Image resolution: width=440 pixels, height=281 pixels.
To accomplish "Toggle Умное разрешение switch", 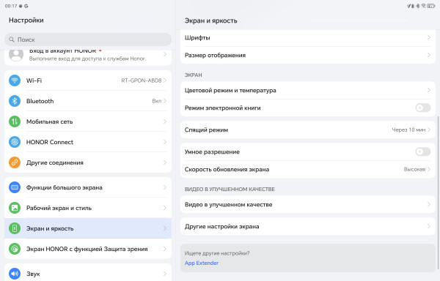I will pyautogui.click(x=423, y=151).
